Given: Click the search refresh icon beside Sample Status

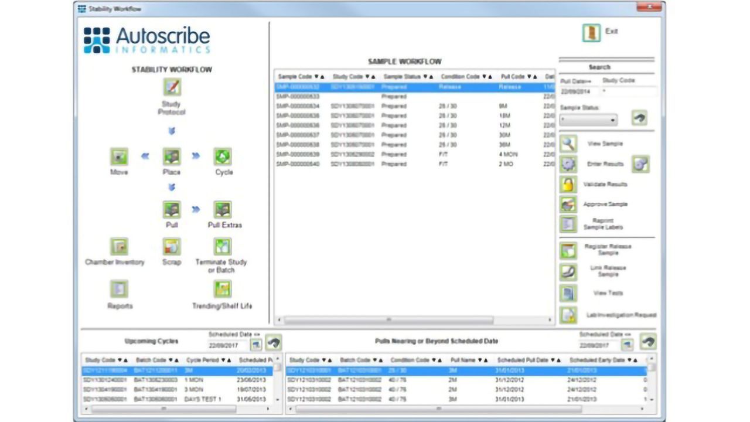Looking at the screenshot, I should click(640, 118).
